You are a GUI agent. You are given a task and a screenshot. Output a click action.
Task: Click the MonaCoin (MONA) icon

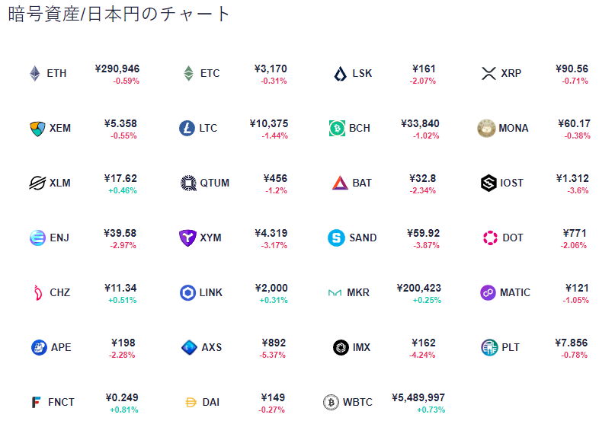tap(486, 128)
